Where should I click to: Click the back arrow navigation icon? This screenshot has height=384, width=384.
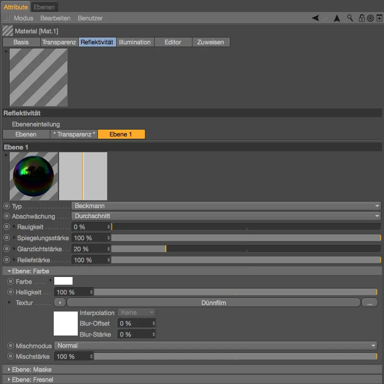pos(315,18)
